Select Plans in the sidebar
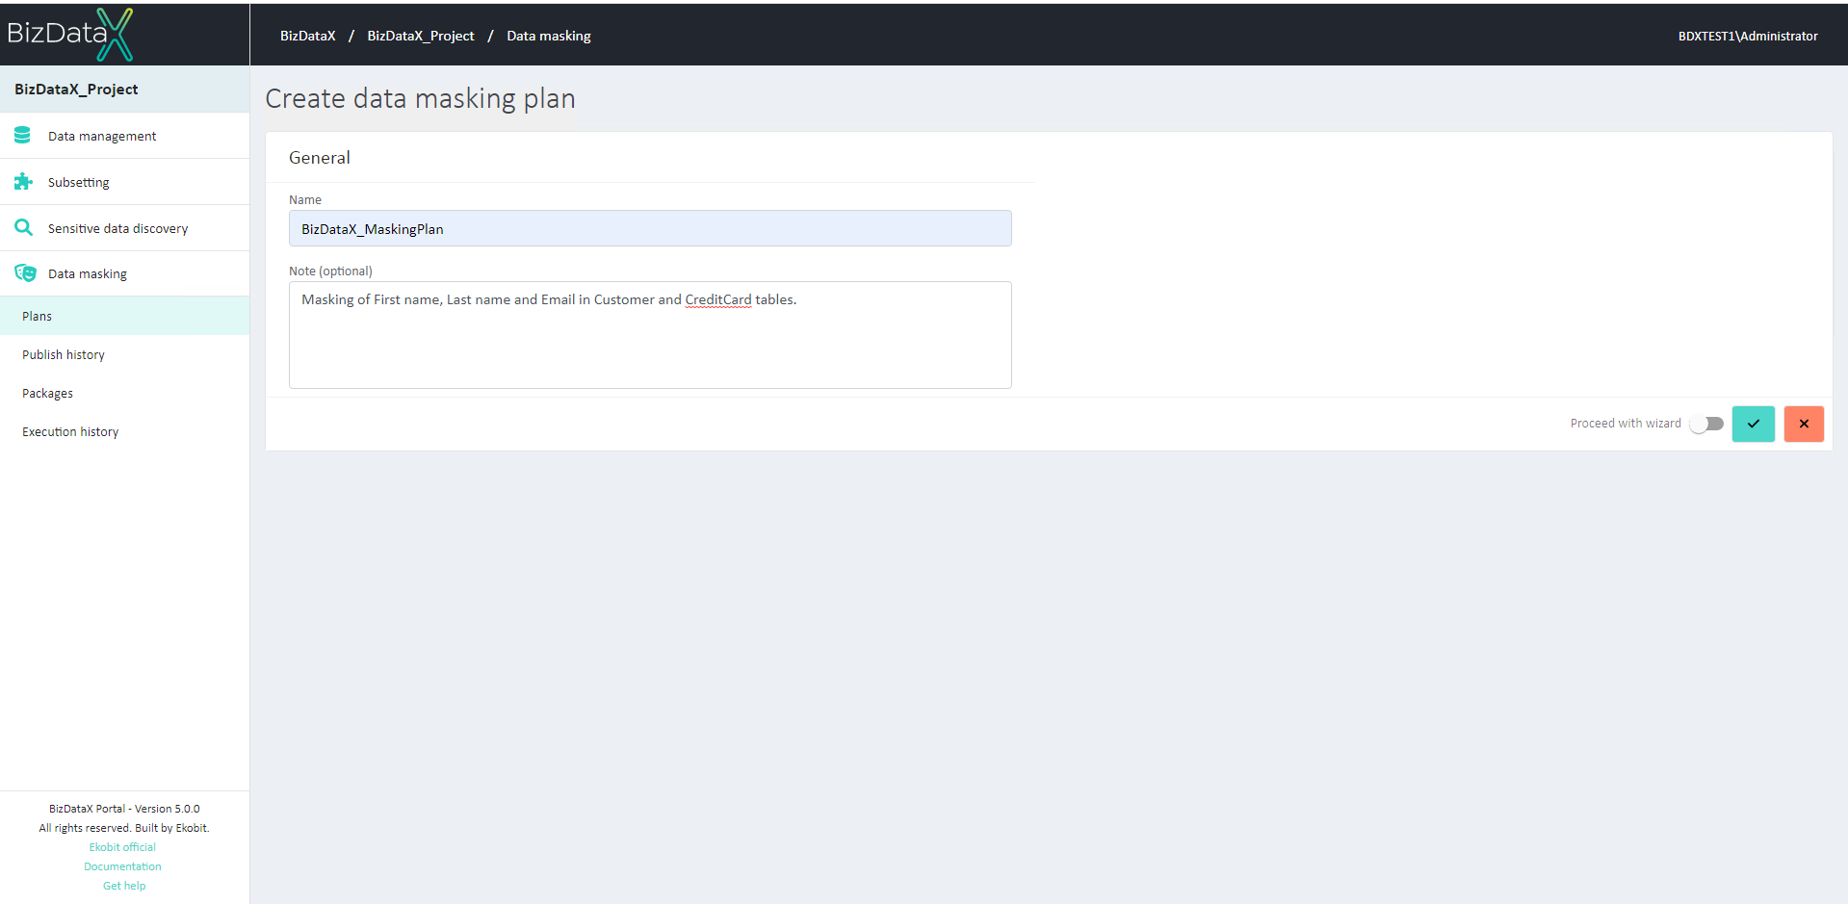Viewport: 1848px width, 904px height. (x=124, y=316)
